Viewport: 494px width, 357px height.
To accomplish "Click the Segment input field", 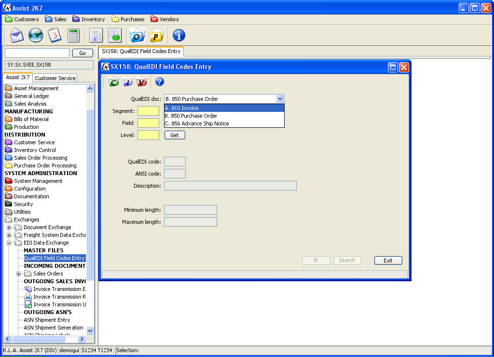I will 149,111.
